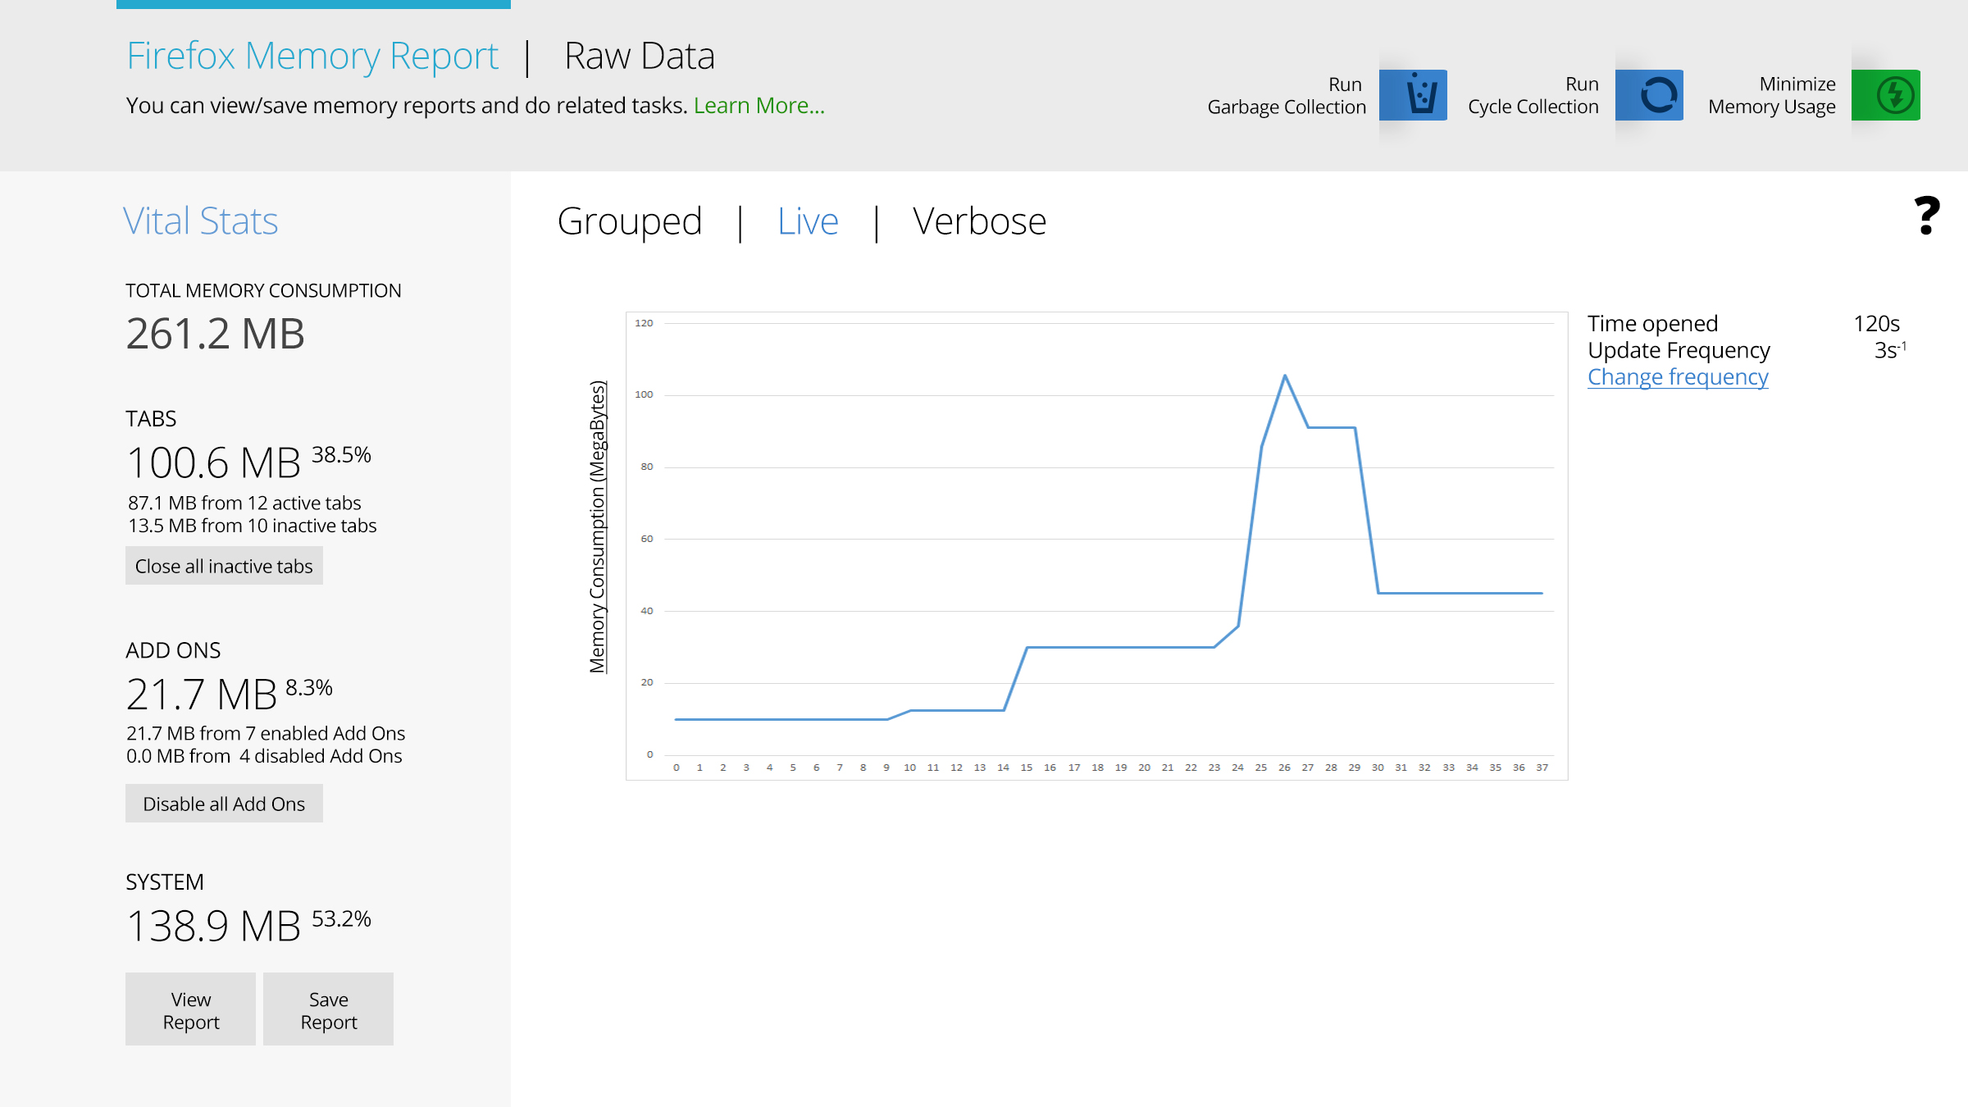Switch to Firefox Memory Report tab
Image resolution: width=1968 pixels, height=1107 pixels.
point(312,56)
